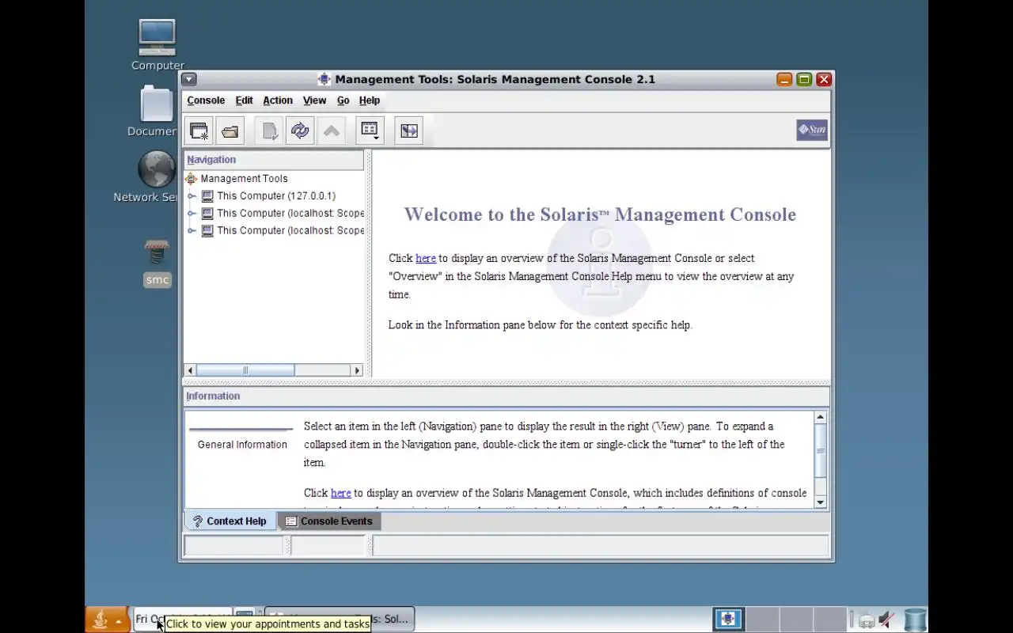
Task: Click the Information pane vertical scrollbar thumb
Action: pos(821,450)
